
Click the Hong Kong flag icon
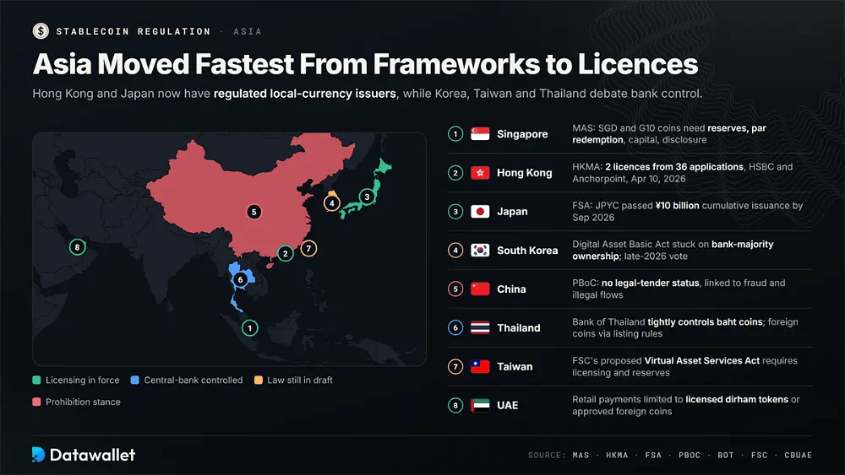(480, 173)
